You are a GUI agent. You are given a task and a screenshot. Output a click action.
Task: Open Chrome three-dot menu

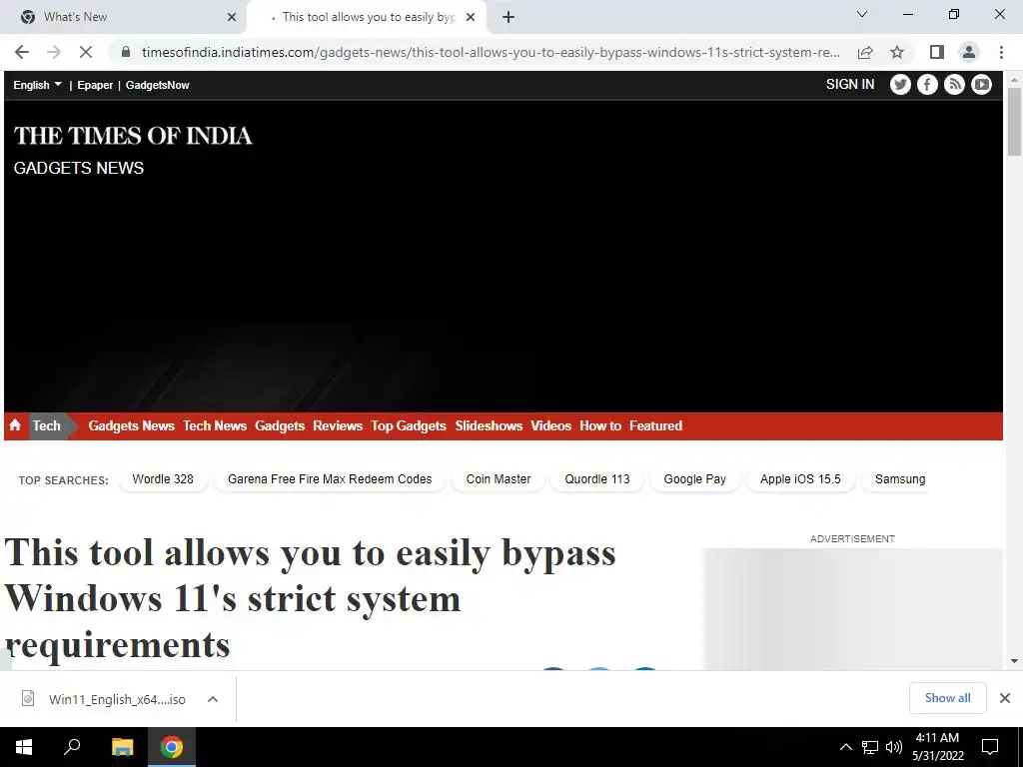pos(1001,52)
